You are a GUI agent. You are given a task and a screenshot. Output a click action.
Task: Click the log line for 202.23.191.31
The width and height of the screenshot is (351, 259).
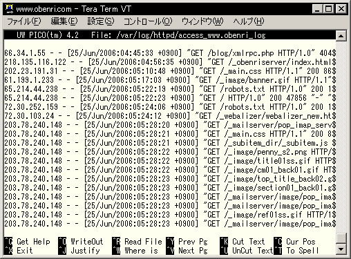[170, 71]
